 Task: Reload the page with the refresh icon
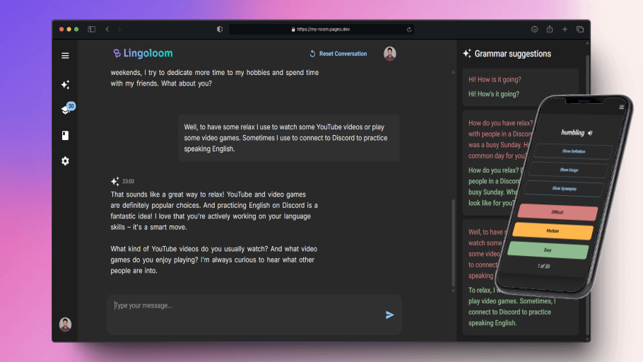point(409,30)
